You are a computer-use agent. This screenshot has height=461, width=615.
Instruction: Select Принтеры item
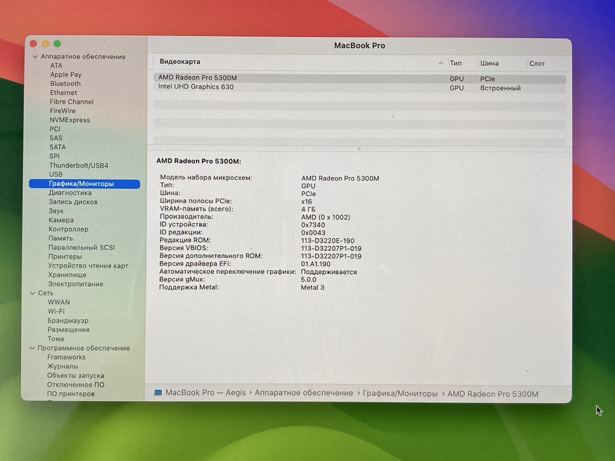[65, 256]
